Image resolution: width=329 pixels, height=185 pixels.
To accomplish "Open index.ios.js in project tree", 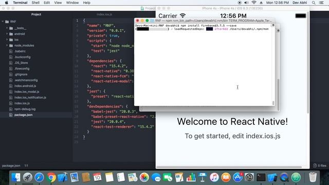I will point(22,103).
